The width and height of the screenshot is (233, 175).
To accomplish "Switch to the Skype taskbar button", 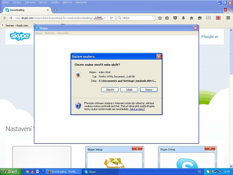I will click(x=100, y=172).
